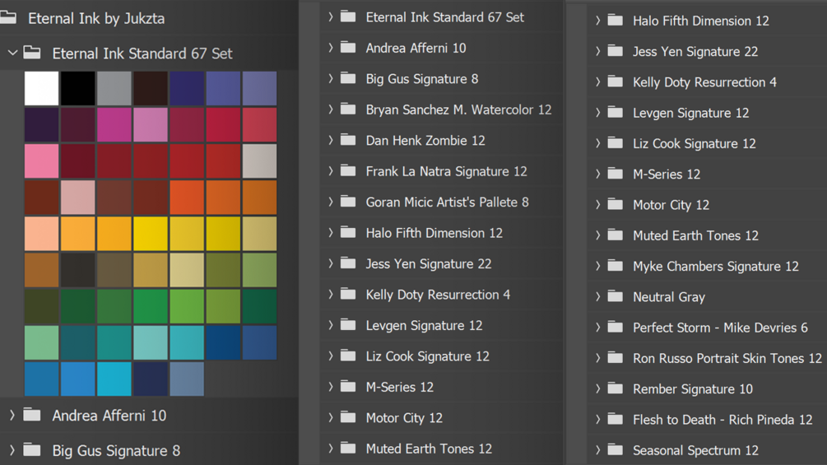Pick the kelly green swatch
Screen dimensions: 827x465
(x=151, y=306)
